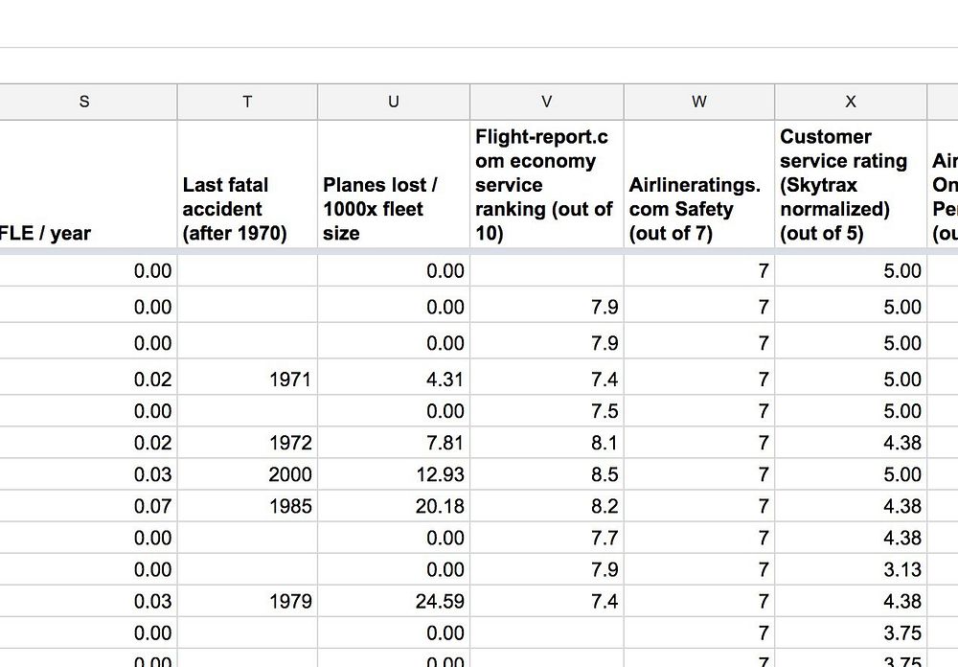The height and width of the screenshot is (667, 958).
Task: Click the planes lost value 24.59
Action: 393,601
